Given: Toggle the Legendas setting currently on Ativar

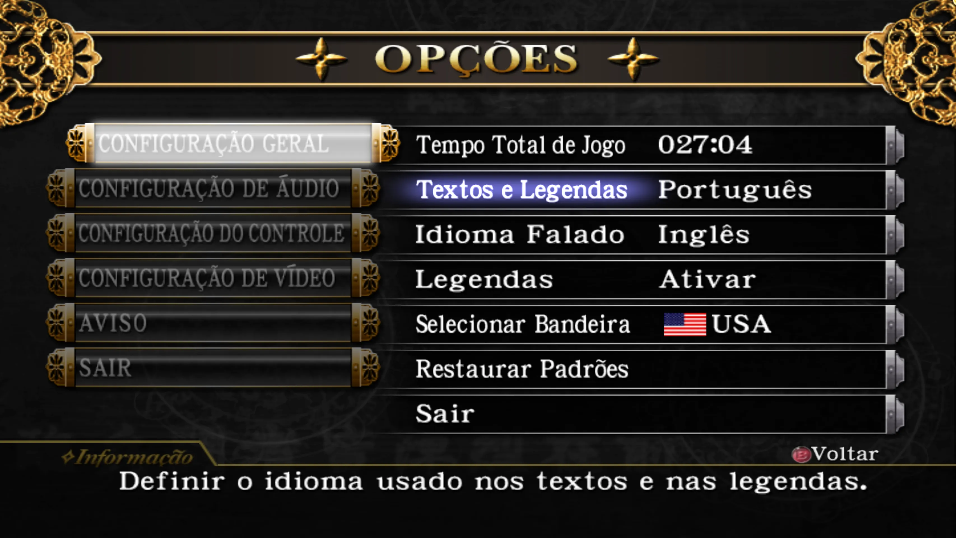Looking at the screenshot, I should 707,279.
